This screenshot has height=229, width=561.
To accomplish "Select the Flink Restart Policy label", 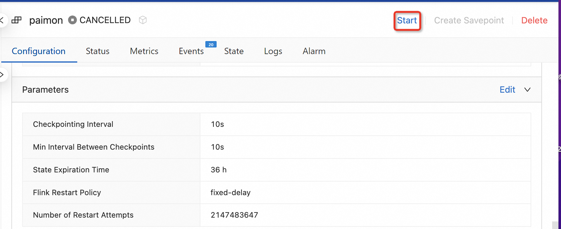I will 67,193.
